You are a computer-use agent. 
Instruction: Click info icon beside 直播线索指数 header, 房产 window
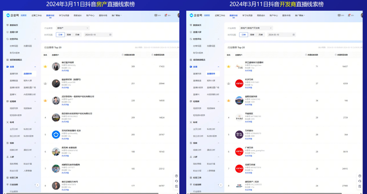coord(123,55)
